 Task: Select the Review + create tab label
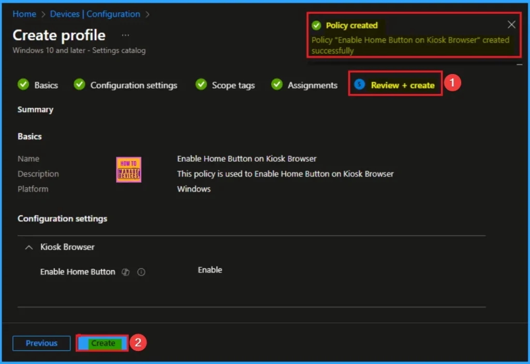402,85
